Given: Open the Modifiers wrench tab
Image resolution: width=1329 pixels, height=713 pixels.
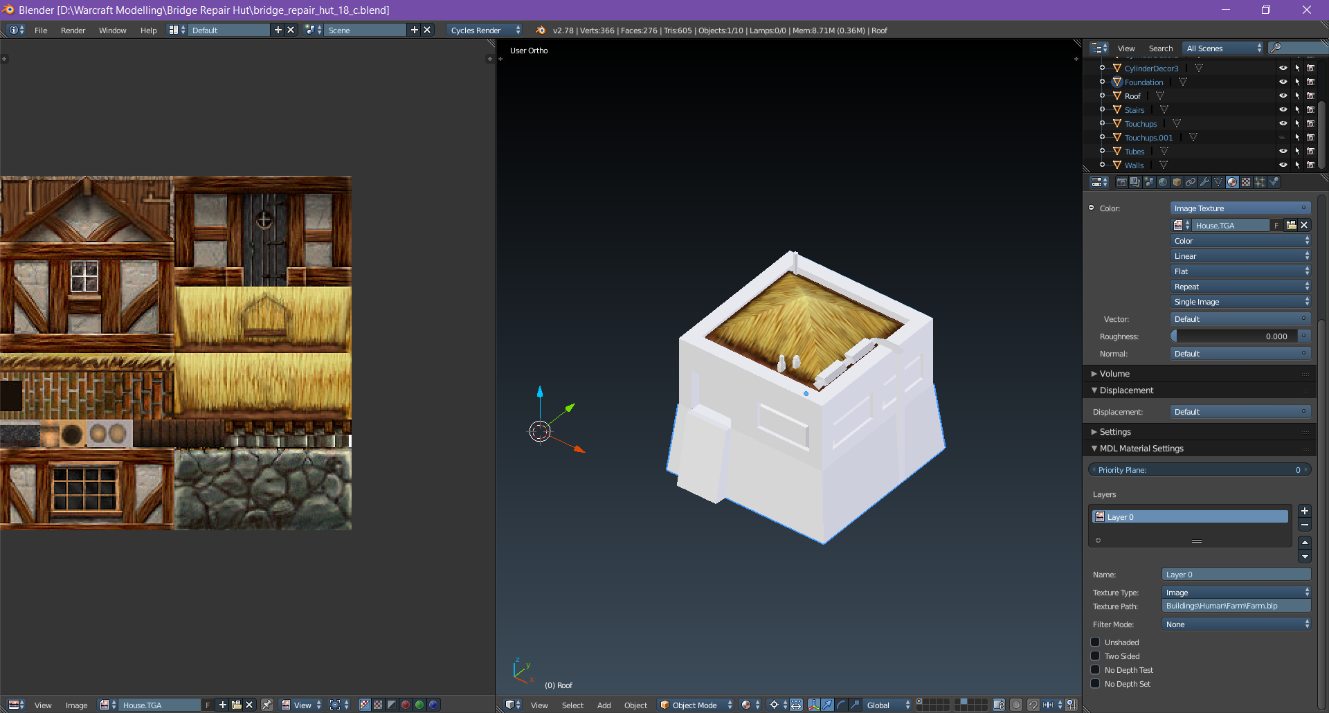Looking at the screenshot, I should (x=1204, y=182).
